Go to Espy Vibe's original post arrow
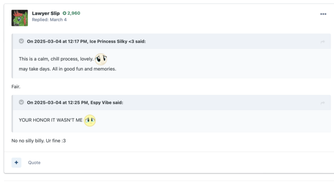 [323, 103]
